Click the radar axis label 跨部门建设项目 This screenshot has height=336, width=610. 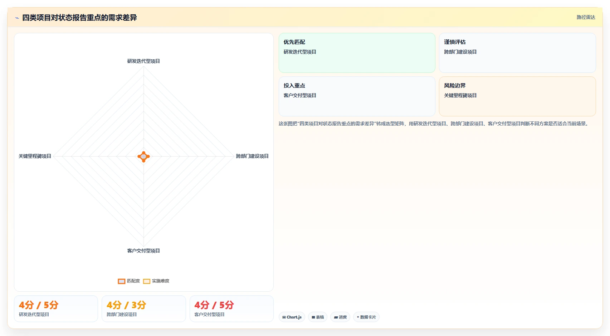(x=252, y=156)
